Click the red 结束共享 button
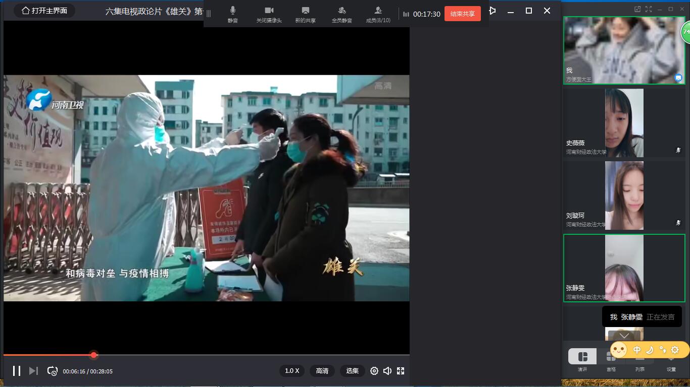This screenshot has height=387, width=690. tap(462, 14)
